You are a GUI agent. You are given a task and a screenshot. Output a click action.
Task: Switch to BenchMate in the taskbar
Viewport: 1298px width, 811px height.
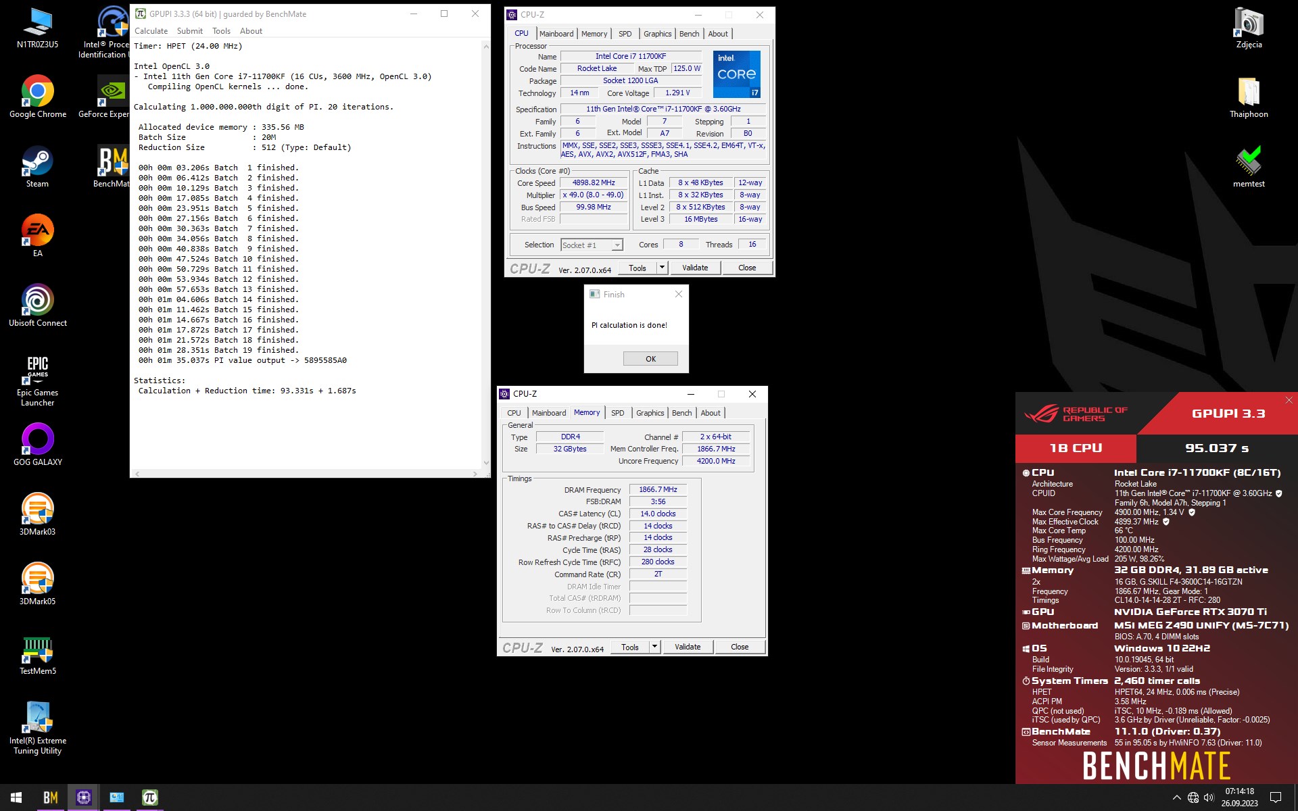(51, 797)
